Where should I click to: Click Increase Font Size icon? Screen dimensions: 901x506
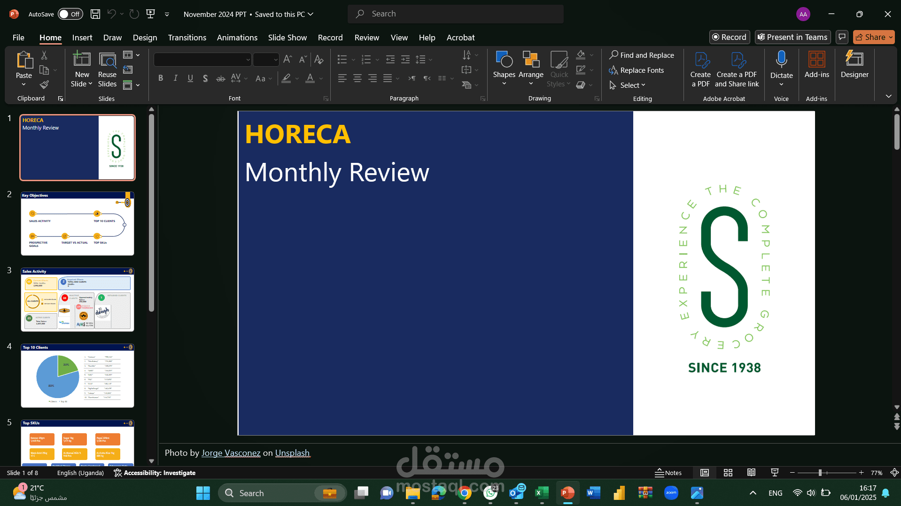288,60
